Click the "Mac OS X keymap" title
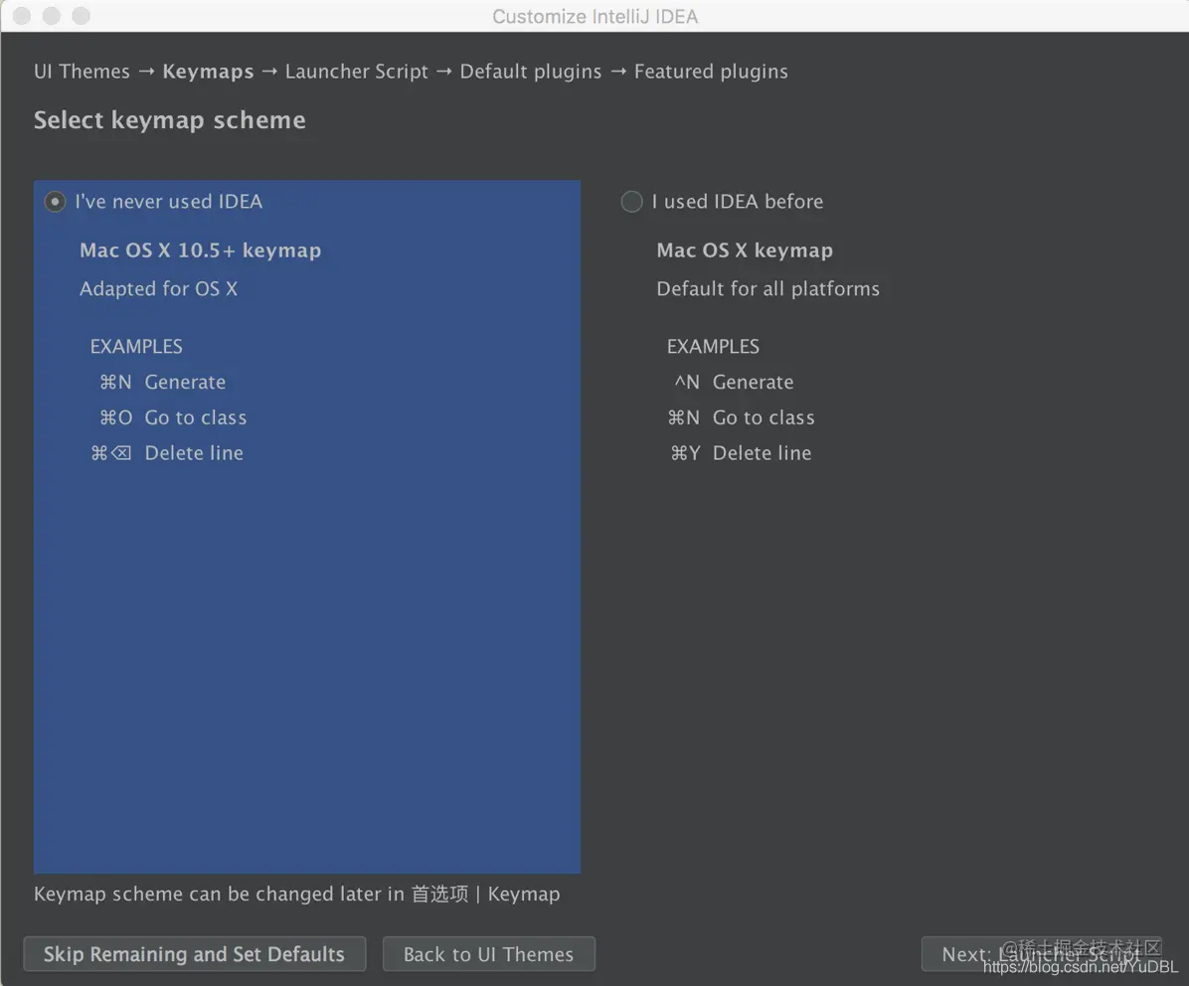Screen dimensions: 1189x986 [x=745, y=250]
